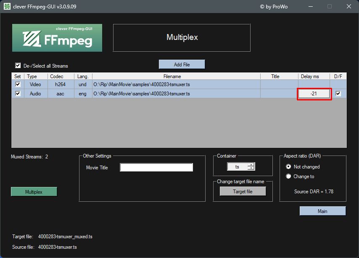Click the empty Title cell in Audio row
This screenshot has width=359, height=258.
point(279,94)
